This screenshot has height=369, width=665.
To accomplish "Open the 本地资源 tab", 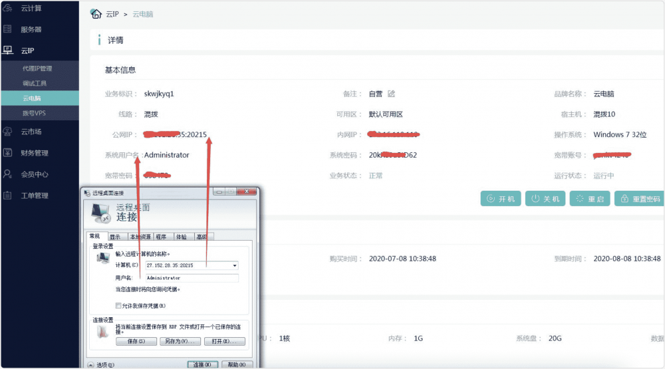I will pyautogui.click(x=140, y=237).
